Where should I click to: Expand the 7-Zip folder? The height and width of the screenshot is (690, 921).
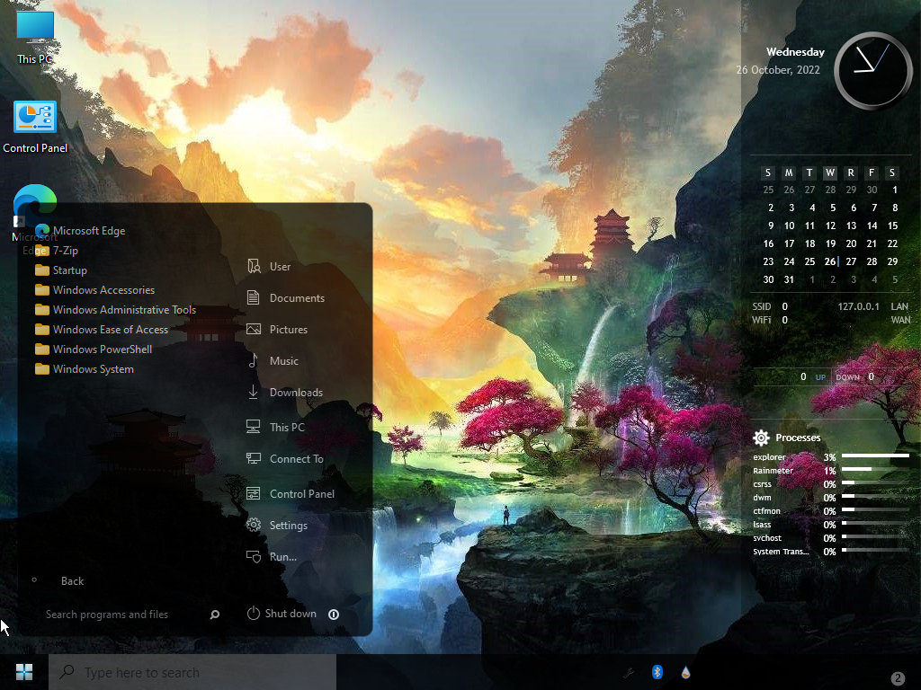click(57, 251)
